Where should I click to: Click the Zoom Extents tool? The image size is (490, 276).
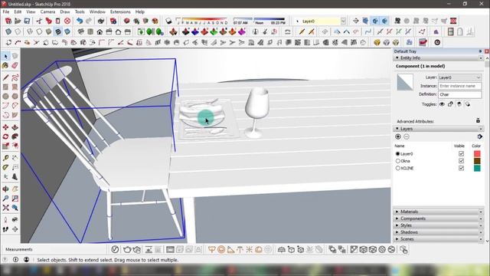(5, 208)
